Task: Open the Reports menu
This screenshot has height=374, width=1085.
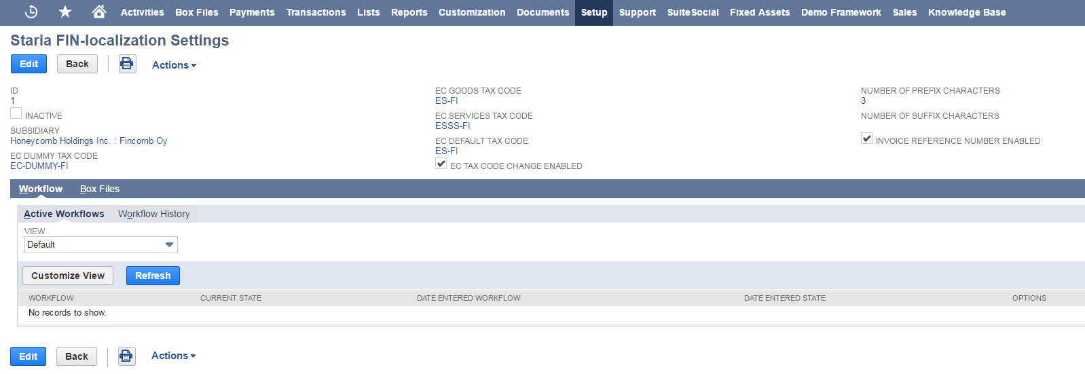Action: (x=409, y=12)
